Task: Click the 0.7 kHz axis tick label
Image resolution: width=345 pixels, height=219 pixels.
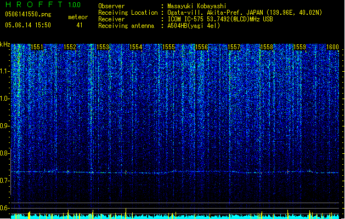Action: [5, 181]
